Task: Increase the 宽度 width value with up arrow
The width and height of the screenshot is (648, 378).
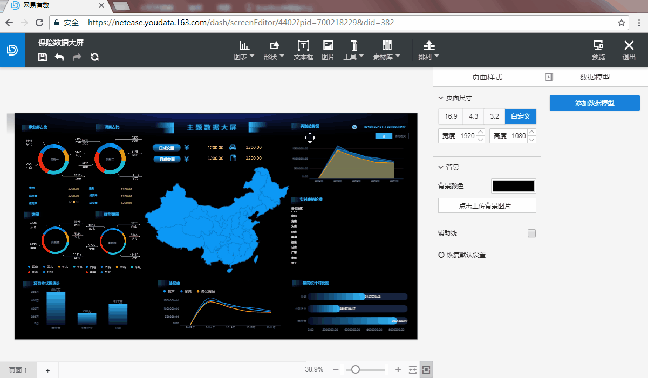Action: click(480, 133)
